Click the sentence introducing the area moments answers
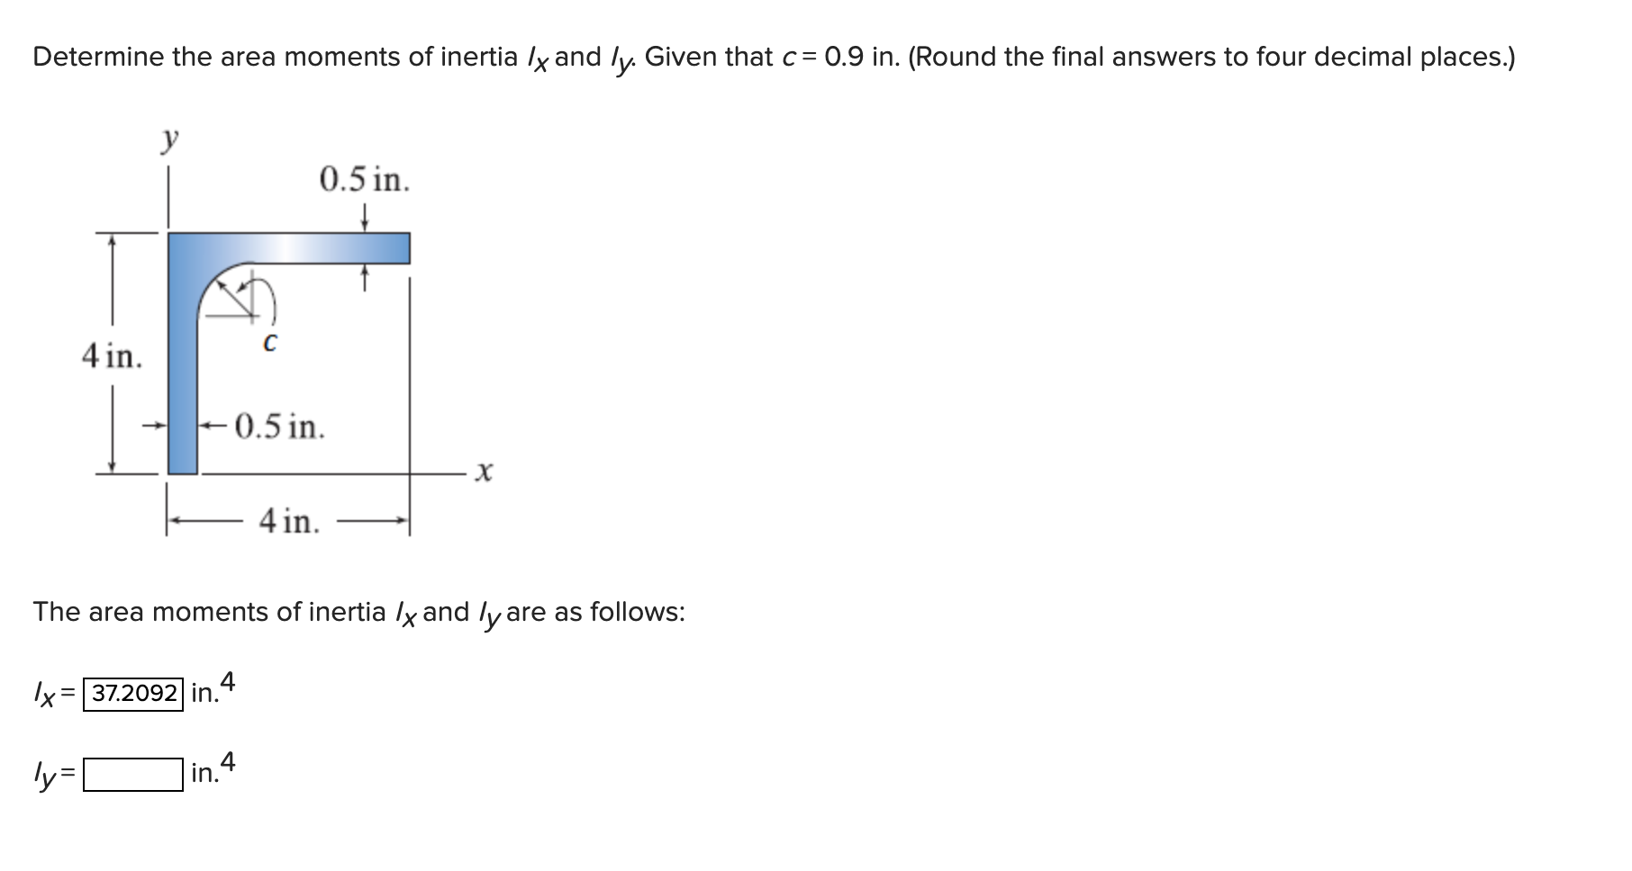 [x=358, y=612]
